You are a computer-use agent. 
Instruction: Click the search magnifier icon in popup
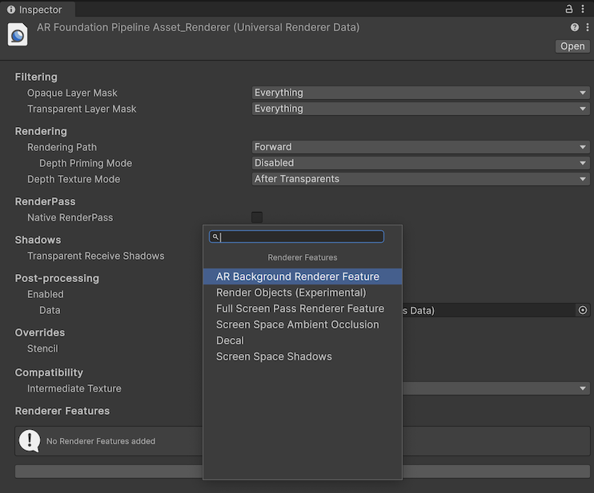coord(215,237)
